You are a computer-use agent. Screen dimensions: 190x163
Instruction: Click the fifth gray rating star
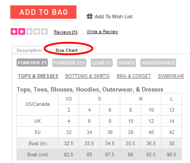(44, 32)
